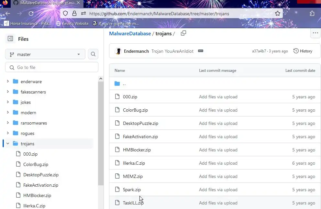Open ColorBug.zip in the sidebar tree
321x209 pixels.
(x=36, y=164)
